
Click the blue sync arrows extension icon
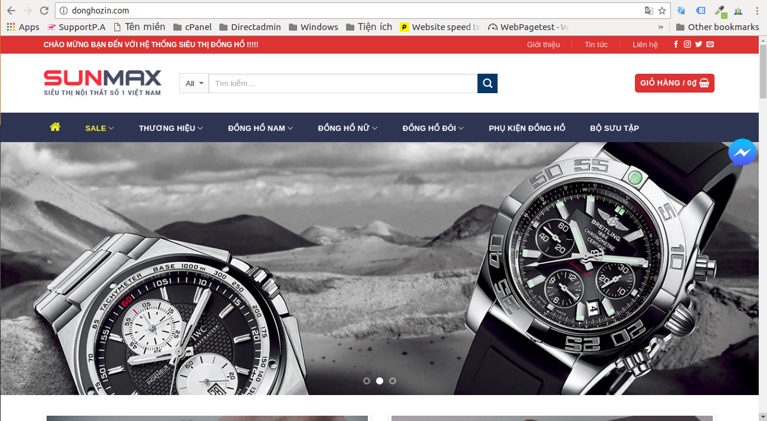(x=682, y=11)
